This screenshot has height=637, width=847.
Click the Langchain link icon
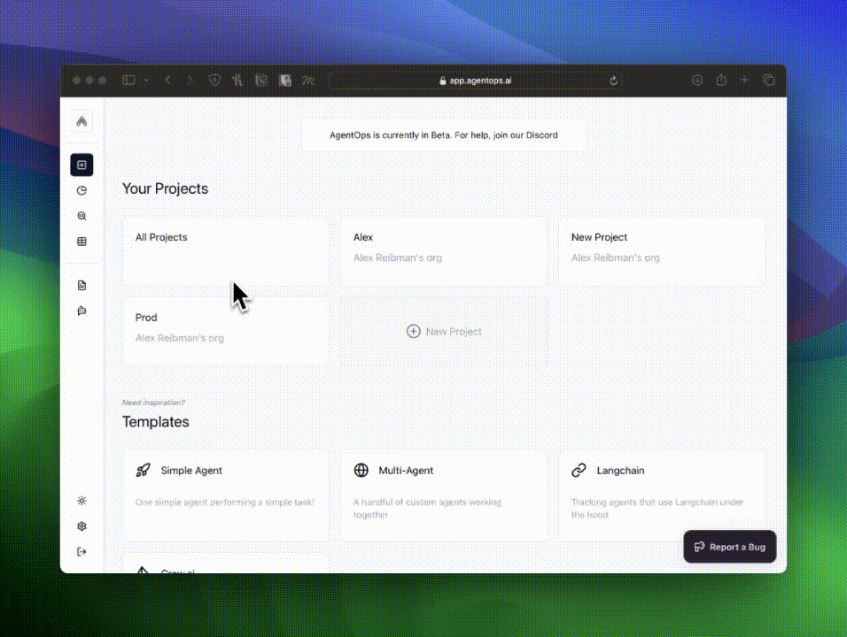[x=579, y=471]
